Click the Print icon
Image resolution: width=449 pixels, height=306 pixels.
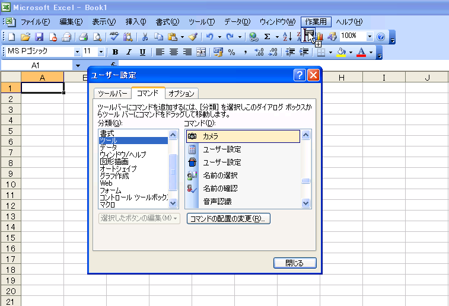(x=83, y=37)
